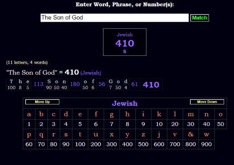
Task: Click value 60 under p in the cipher chart
Action: pyautogui.click(x=29, y=144)
